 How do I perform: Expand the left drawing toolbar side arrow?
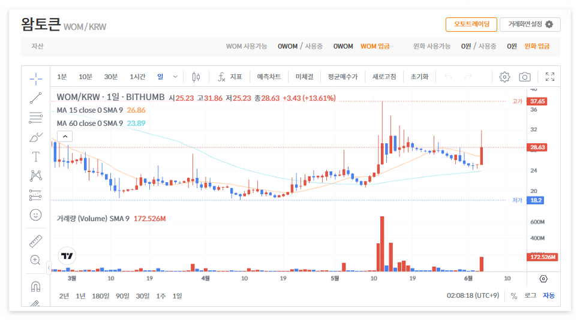click(x=49, y=267)
